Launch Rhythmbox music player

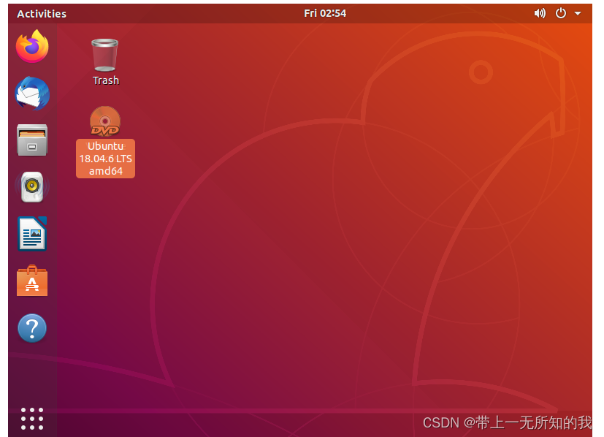point(32,187)
